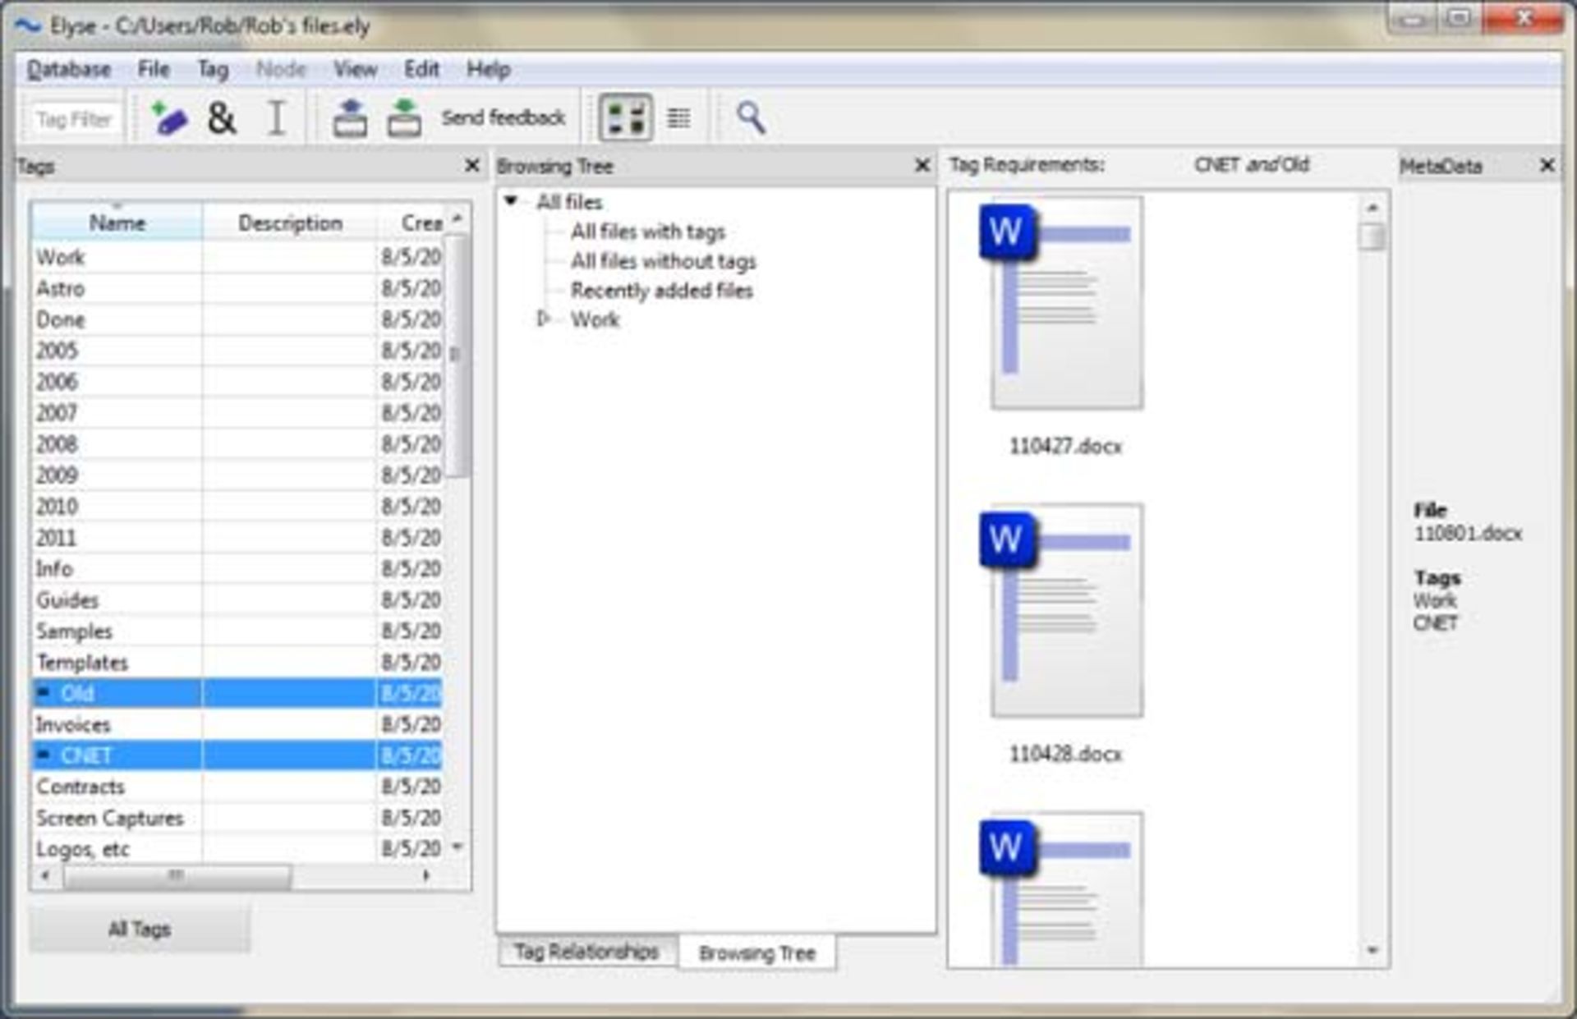Click the All Tags button
Screen dimensions: 1577x1019
pos(140,929)
